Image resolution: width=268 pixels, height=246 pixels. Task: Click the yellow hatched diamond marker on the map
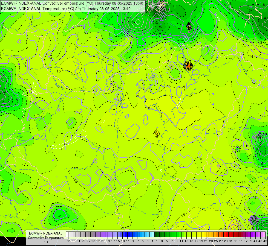(x=157, y=133)
